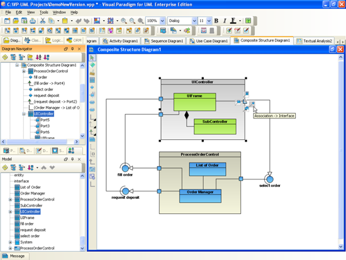Click the Save Project toolbar icon

pos(24,21)
